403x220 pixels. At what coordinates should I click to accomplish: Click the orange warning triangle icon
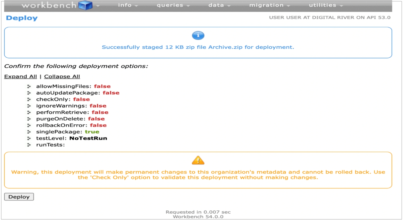coord(198,160)
